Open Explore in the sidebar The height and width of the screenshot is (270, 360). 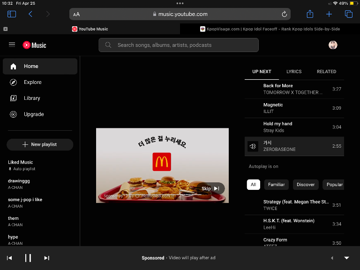(x=40, y=82)
